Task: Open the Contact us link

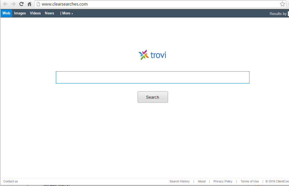Action: [x=11, y=181]
